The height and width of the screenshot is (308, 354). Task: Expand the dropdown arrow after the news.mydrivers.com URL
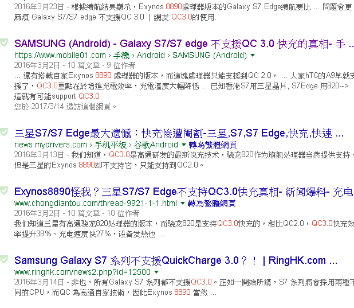pos(183,145)
